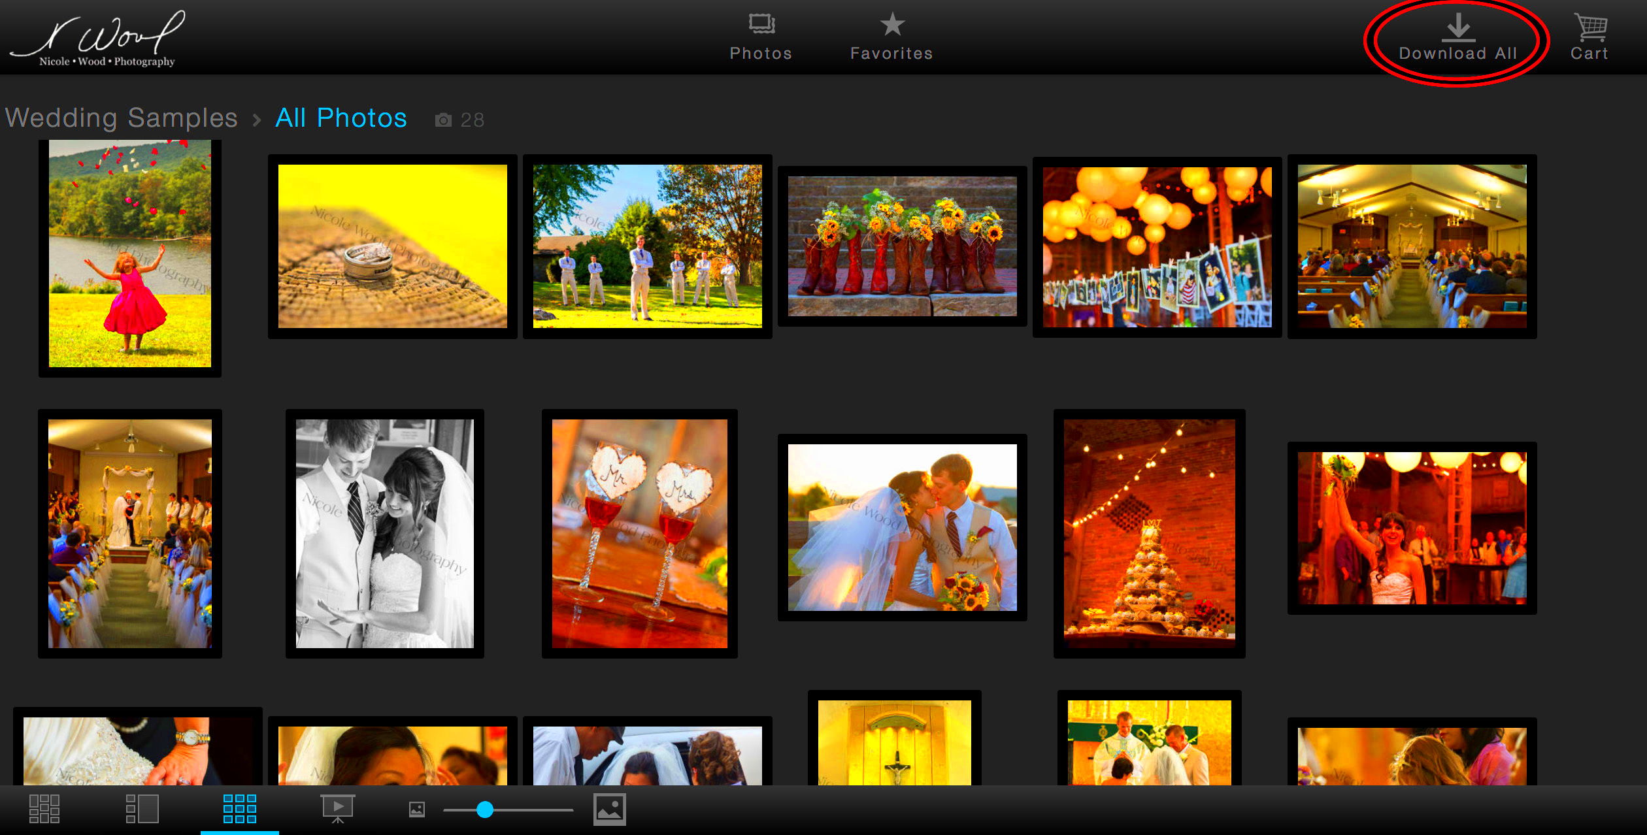The height and width of the screenshot is (835, 1647).
Task: Open the Mr and Mrs glasses photo
Action: click(639, 533)
